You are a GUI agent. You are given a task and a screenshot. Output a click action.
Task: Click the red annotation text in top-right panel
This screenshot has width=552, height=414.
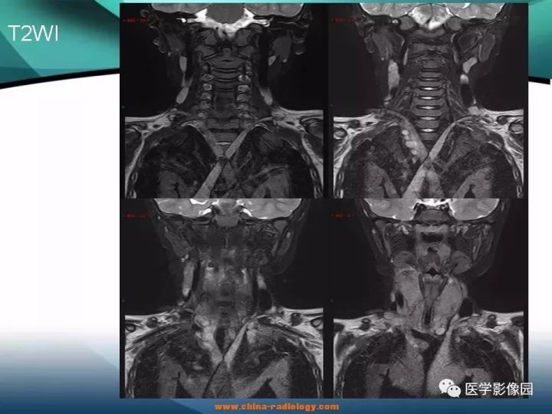[344, 21]
